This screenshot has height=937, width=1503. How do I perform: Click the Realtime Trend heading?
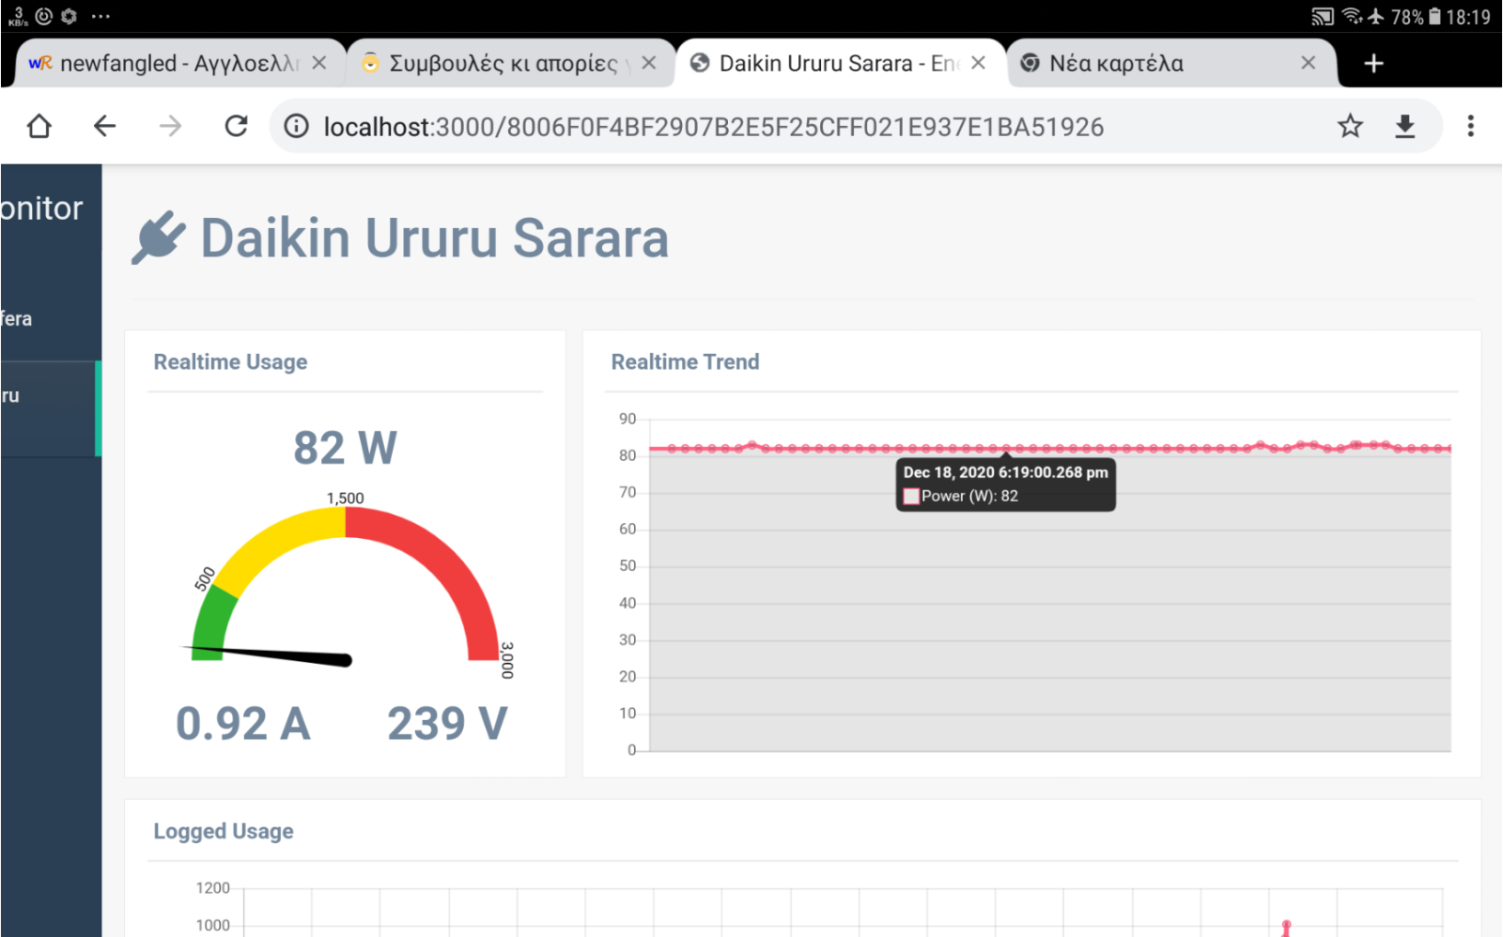point(685,362)
